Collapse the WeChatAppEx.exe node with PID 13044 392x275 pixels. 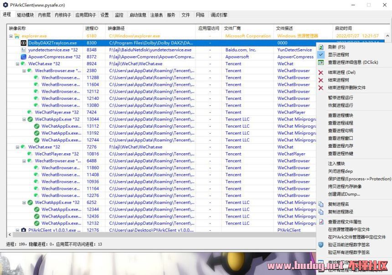[x=24, y=119]
